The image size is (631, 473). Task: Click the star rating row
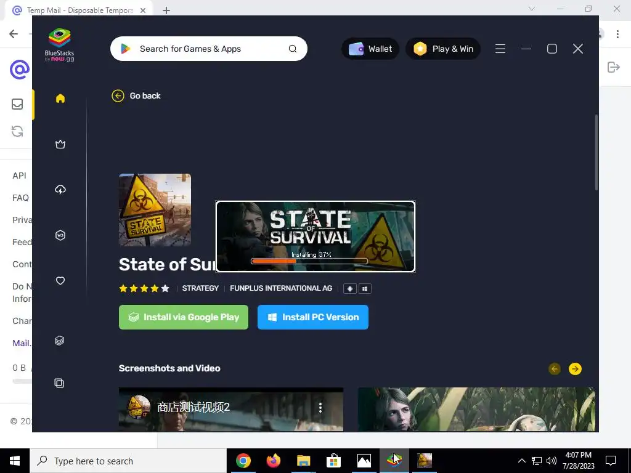pyautogui.click(x=144, y=288)
